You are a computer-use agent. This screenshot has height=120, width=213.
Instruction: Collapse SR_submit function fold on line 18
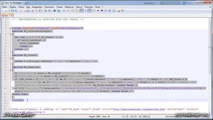pos(10,70)
